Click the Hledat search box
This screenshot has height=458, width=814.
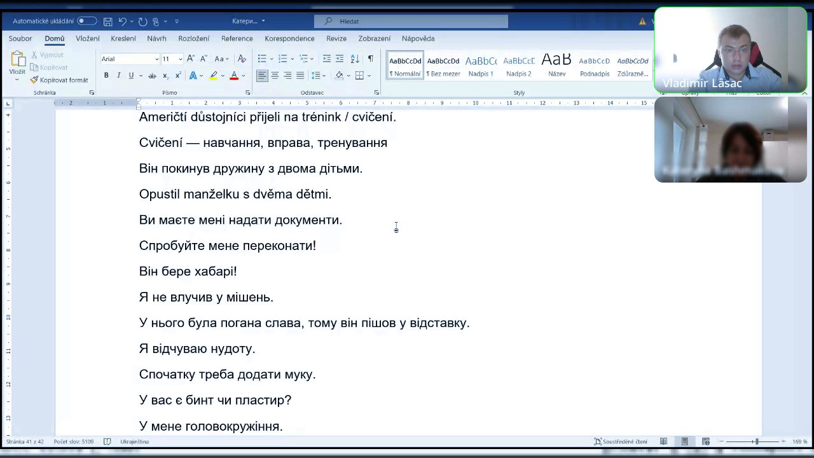(x=411, y=21)
